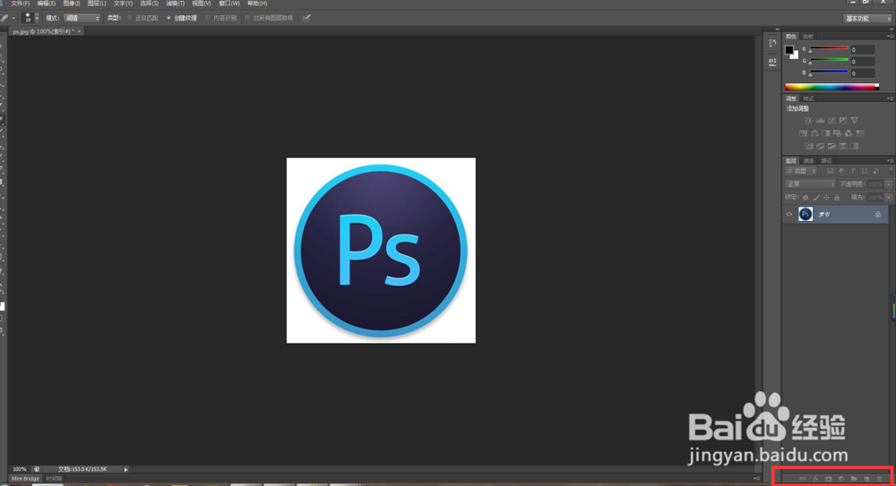Create a new layer group folder icon

coord(854,479)
